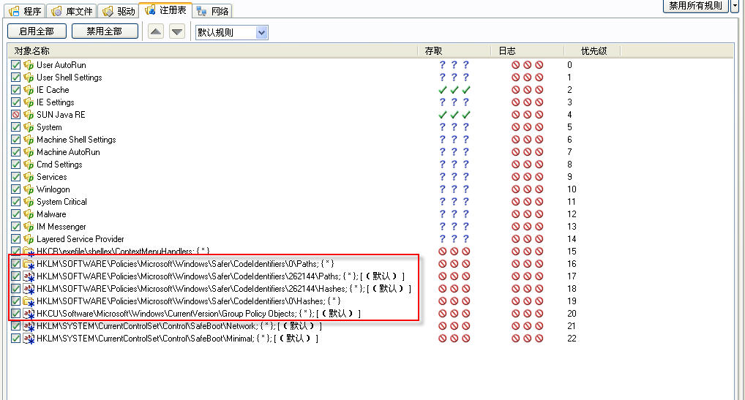Click the 启用全部 button
This screenshot has width=745, height=400.
[x=37, y=31]
